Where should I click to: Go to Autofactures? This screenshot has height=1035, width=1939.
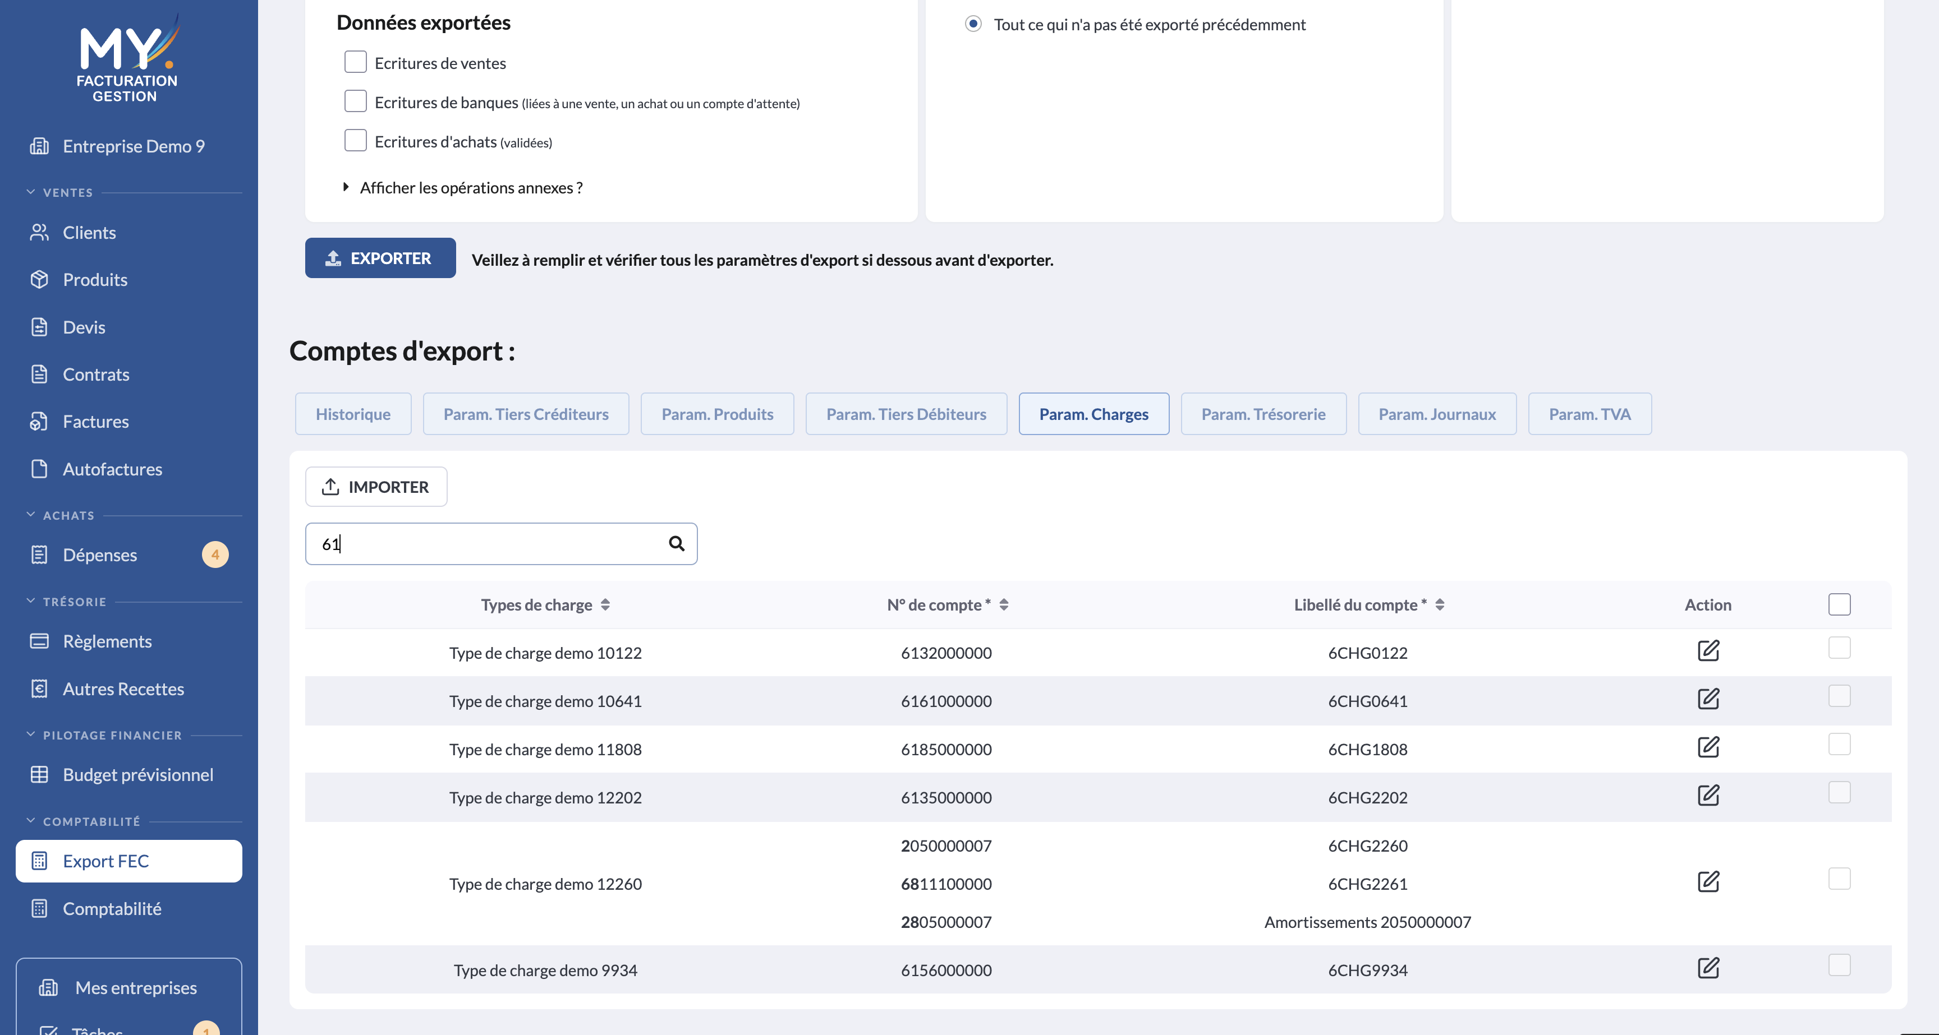coord(112,469)
